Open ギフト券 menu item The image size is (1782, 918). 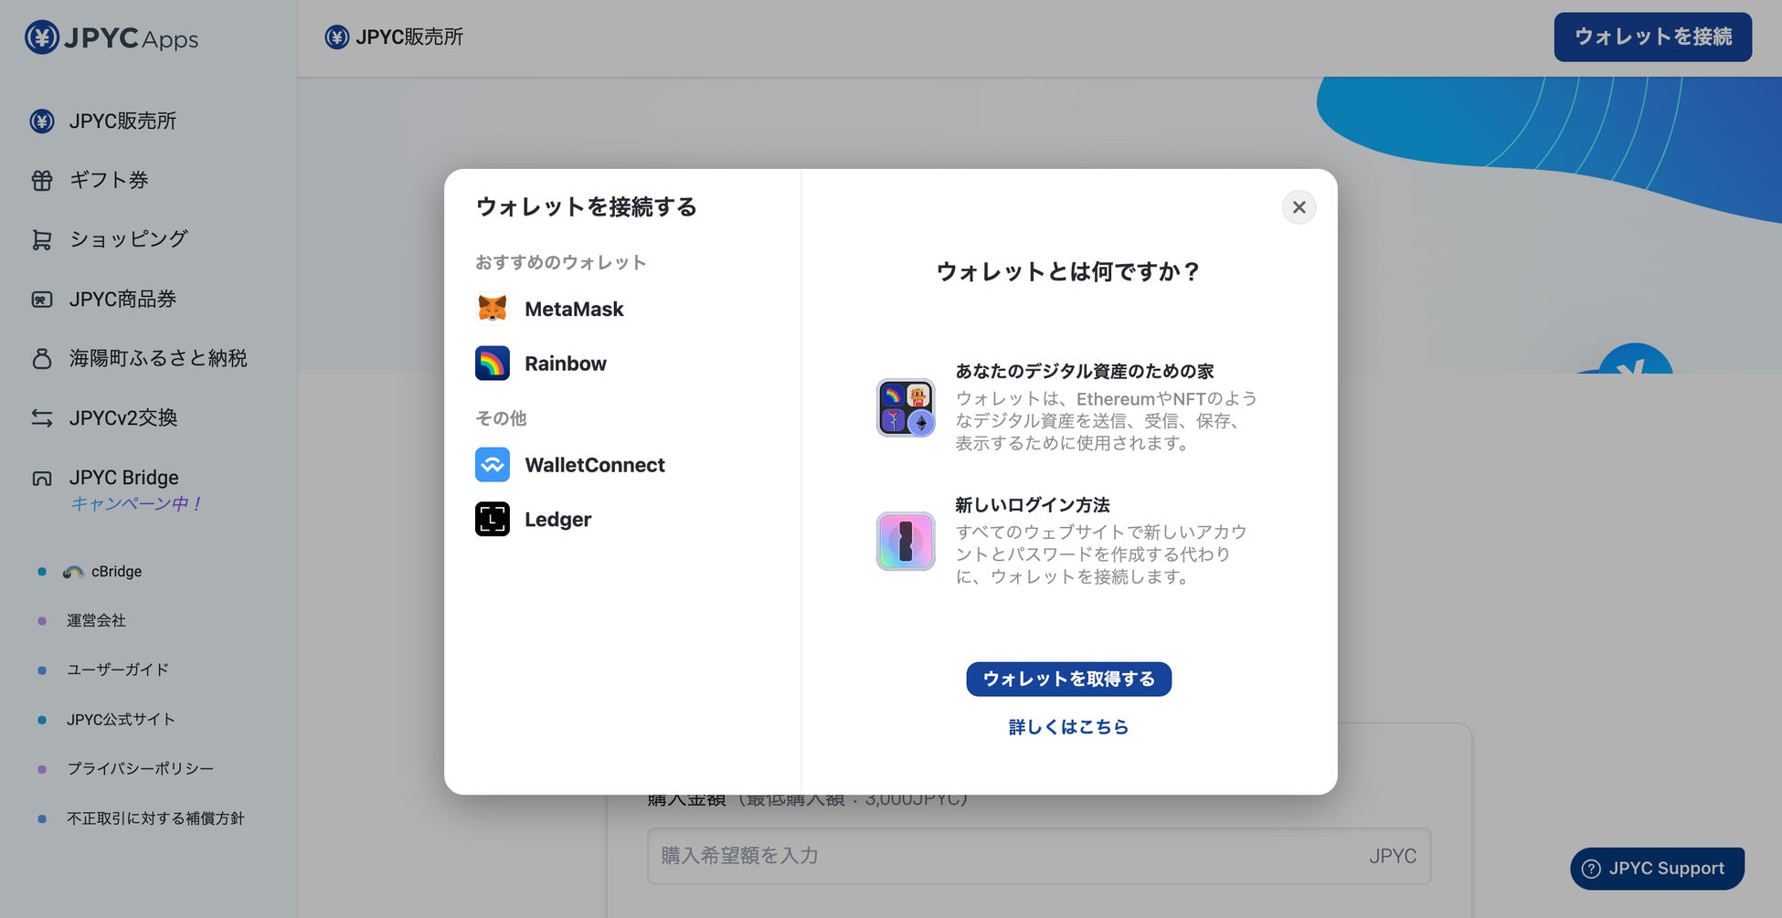point(110,181)
